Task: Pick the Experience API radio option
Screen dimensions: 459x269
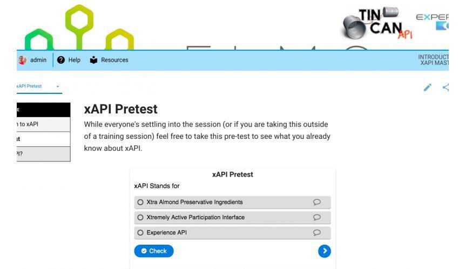Action: click(140, 232)
